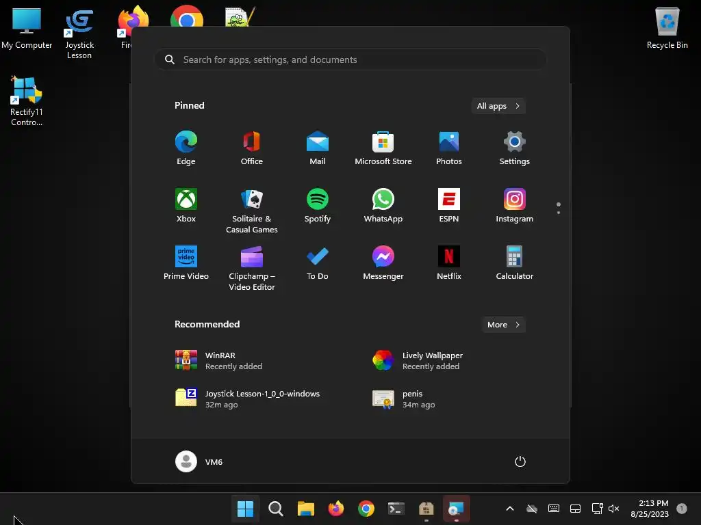Open the Messenger app
Viewport: 701px width, 525px height.
[x=383, y=263]
